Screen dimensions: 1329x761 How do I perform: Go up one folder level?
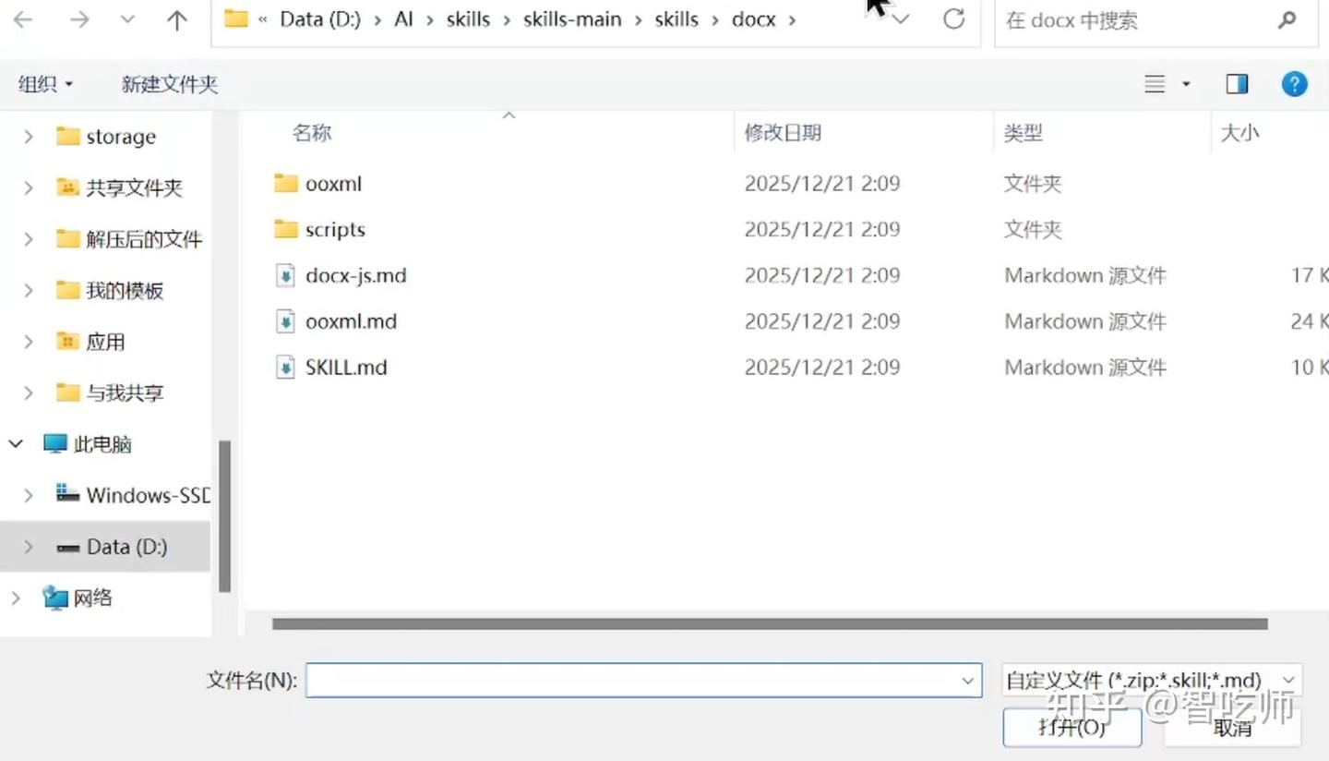176,19
